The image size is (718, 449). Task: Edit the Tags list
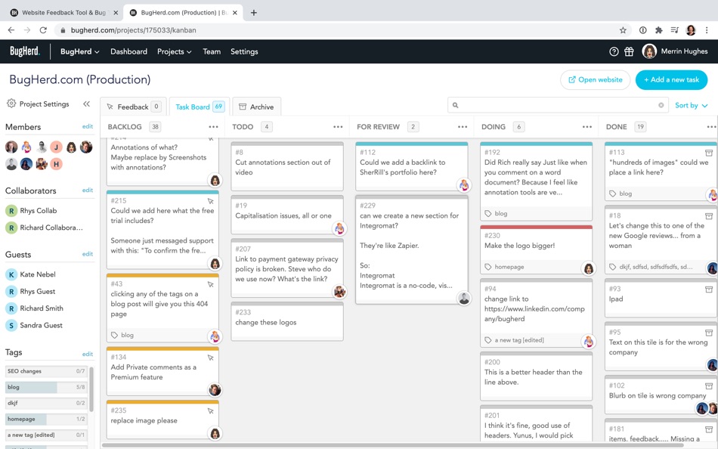(88, 354)
